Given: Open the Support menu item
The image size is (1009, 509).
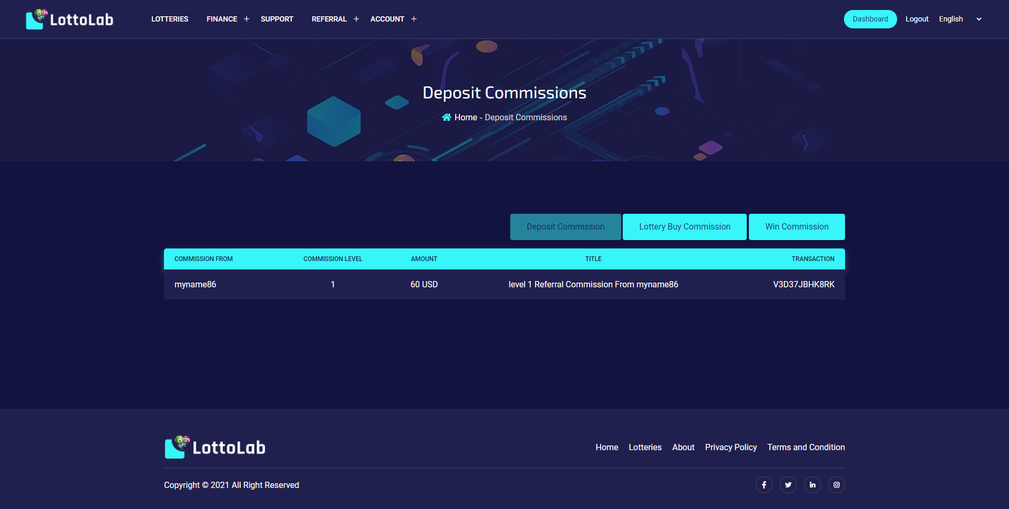Looking at the screenshot, I should (277, 19).
